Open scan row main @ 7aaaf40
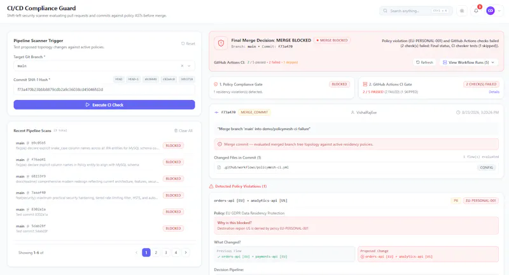The width and height of the screenshot is (509, 275). [104, 195]
